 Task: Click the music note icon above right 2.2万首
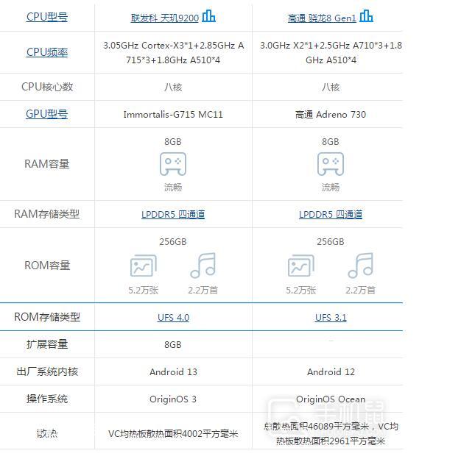click(x=361, y=266)
